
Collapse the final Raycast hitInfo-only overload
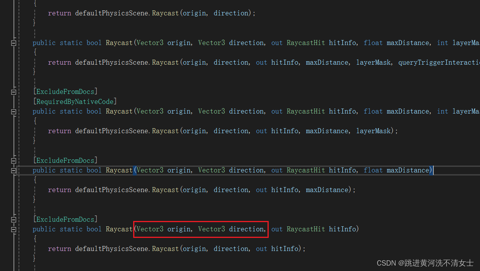13,229
